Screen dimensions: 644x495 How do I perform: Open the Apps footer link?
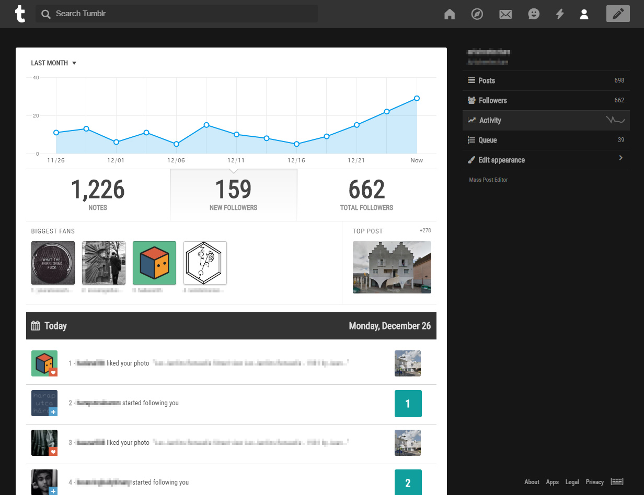tap(553, 482)
